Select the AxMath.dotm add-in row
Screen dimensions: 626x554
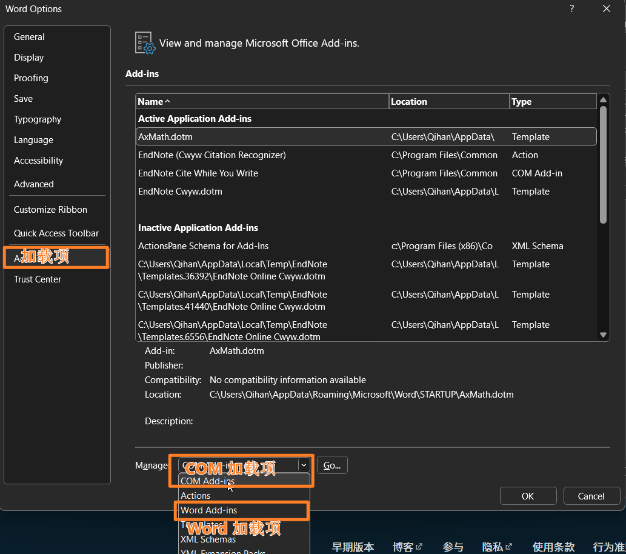pyautogui.click(x=366, y=136)
